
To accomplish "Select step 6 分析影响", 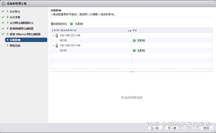I will 26,40.
